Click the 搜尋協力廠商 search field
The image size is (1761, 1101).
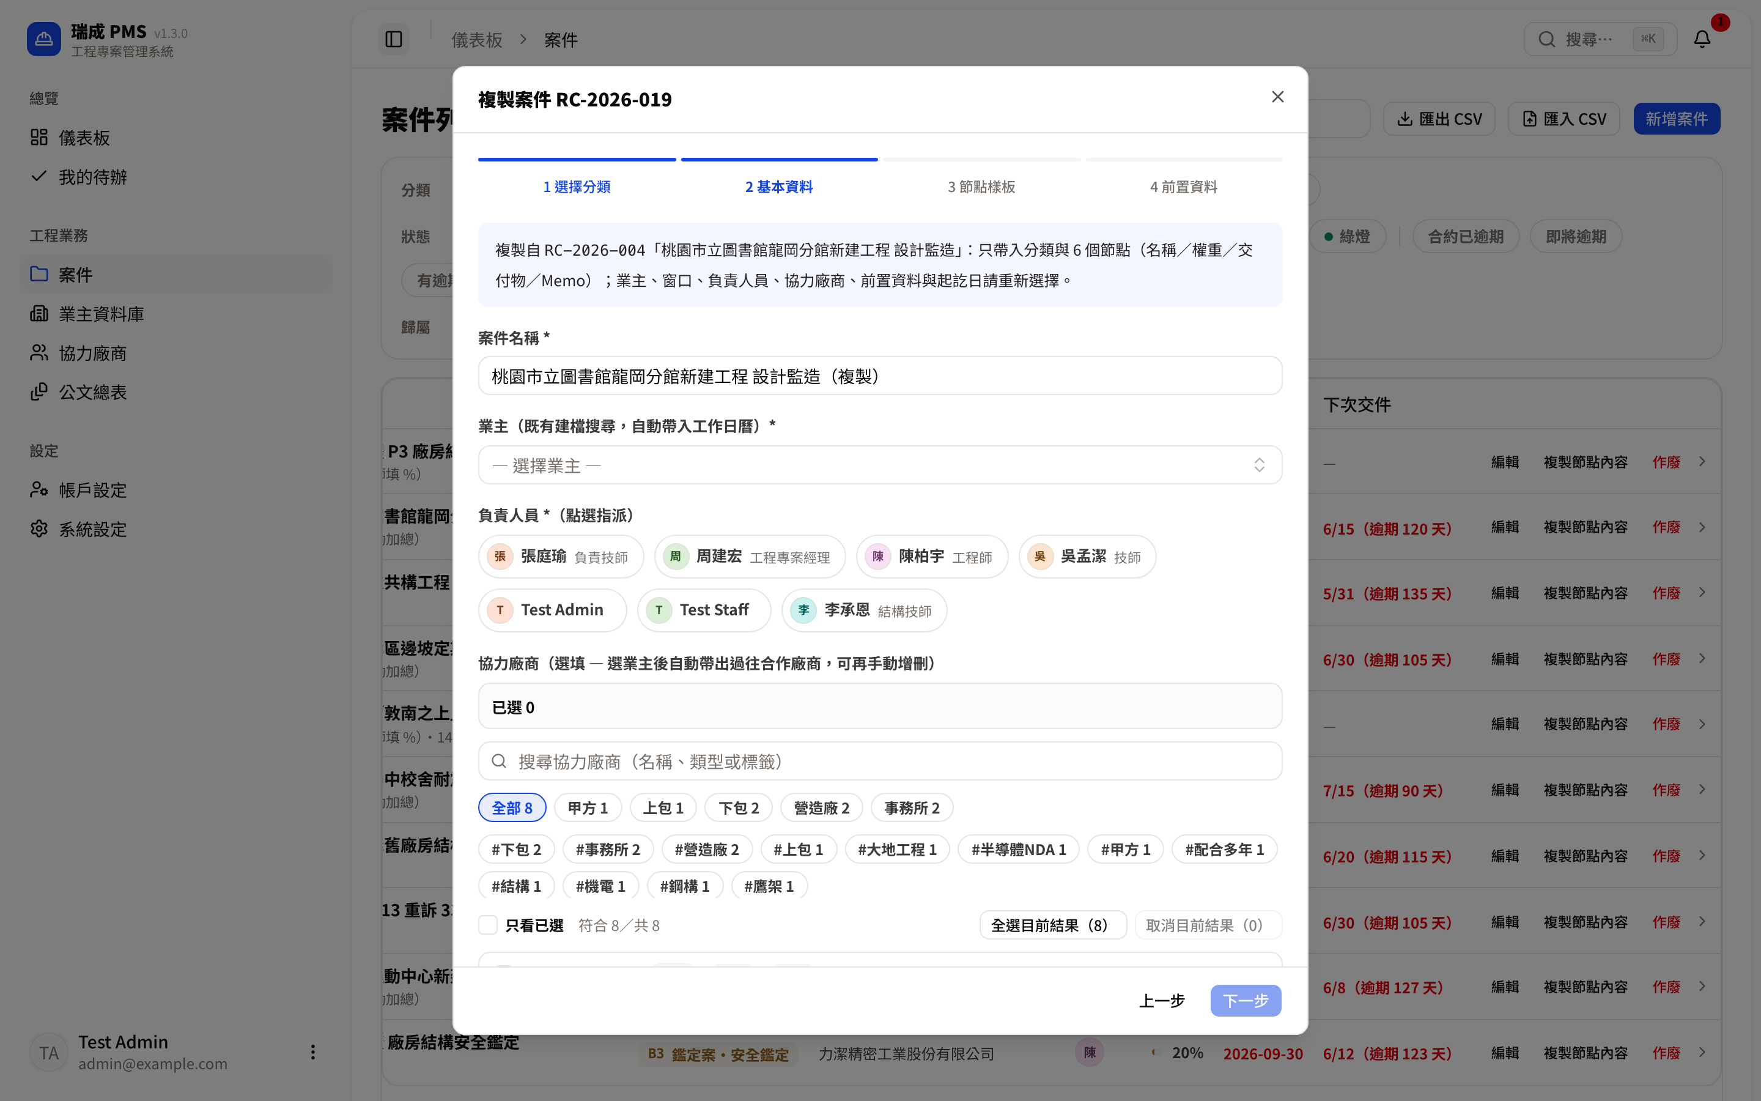(880, 761)
